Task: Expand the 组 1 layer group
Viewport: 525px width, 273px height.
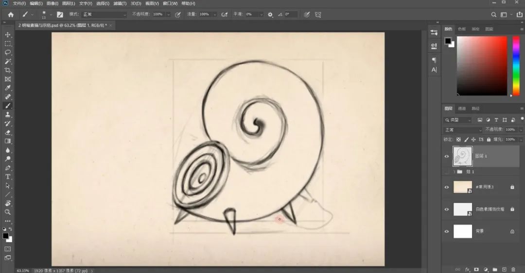Action: (x=454, y=172)
